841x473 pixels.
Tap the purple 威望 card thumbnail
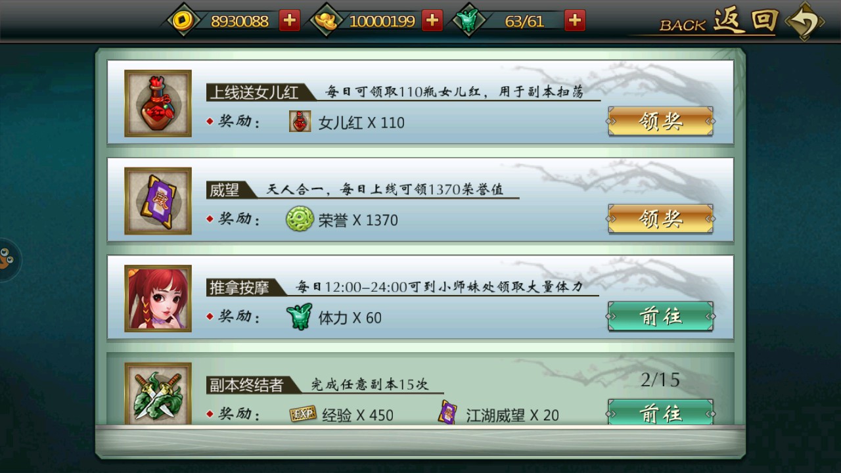(158, 201)
